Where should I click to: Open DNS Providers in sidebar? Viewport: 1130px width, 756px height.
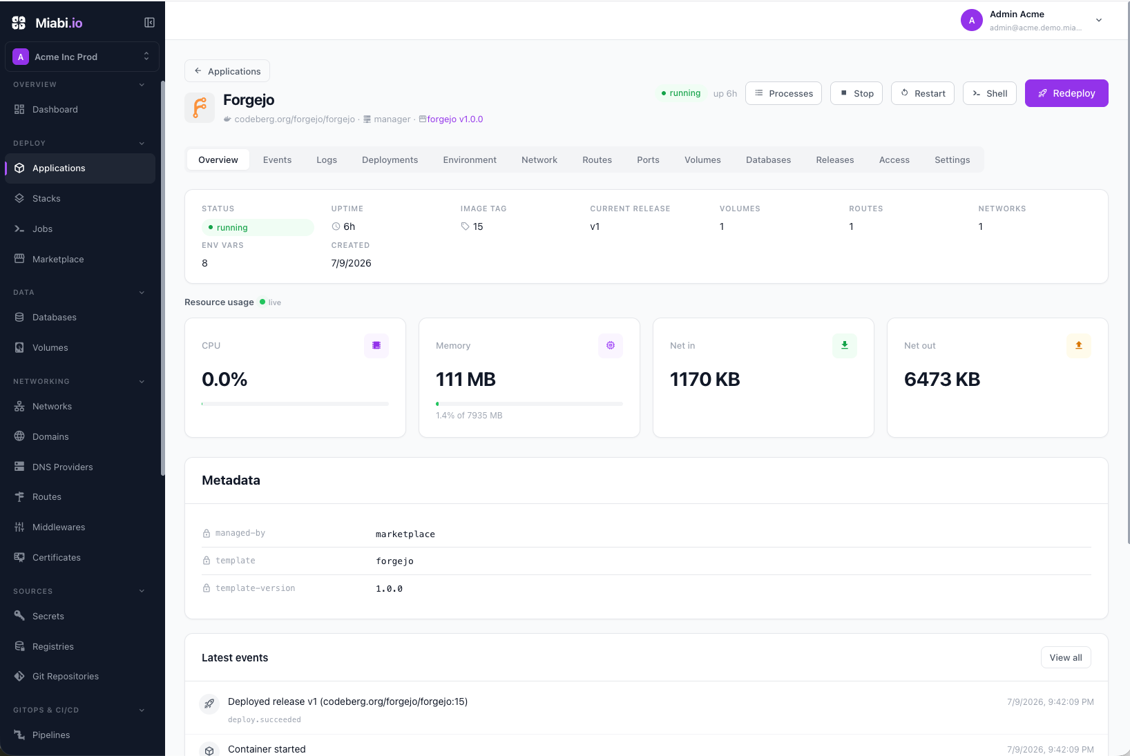click(x=80, y=467)
